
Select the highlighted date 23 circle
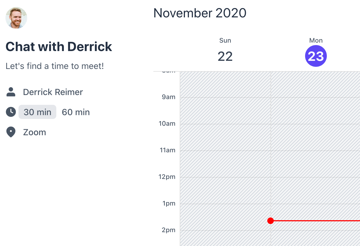point(316,56)
